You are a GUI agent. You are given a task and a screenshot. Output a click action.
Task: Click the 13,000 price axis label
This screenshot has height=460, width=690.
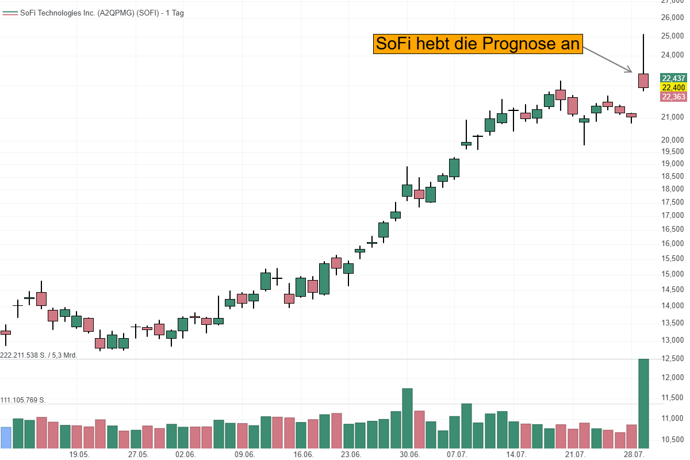coord(673,340)
